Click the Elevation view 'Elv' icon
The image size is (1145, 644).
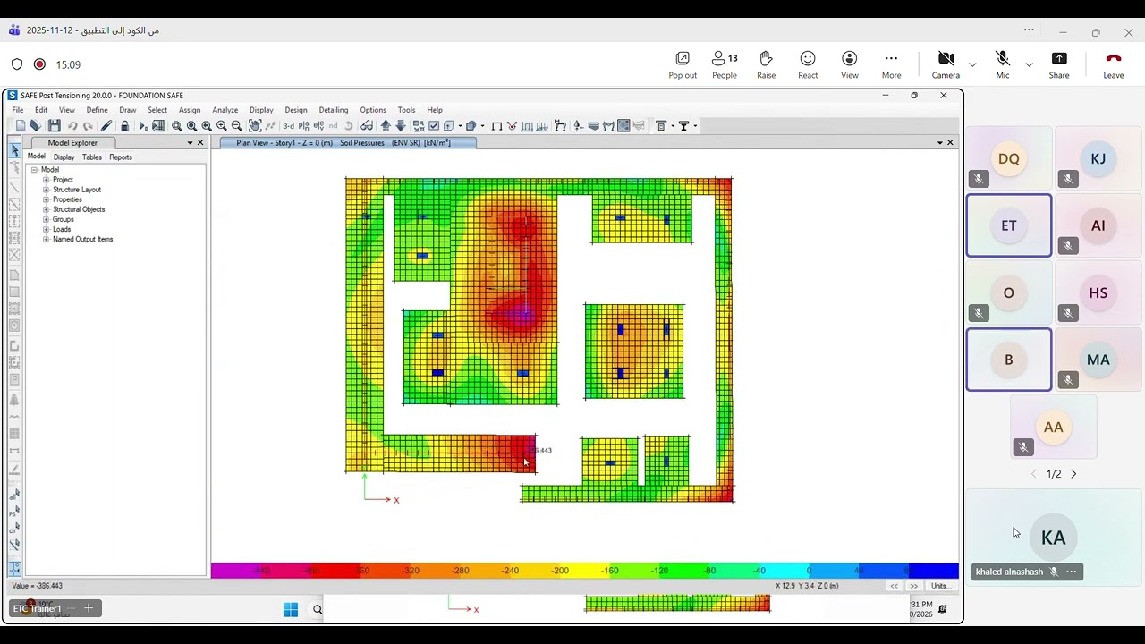(318, 126)
